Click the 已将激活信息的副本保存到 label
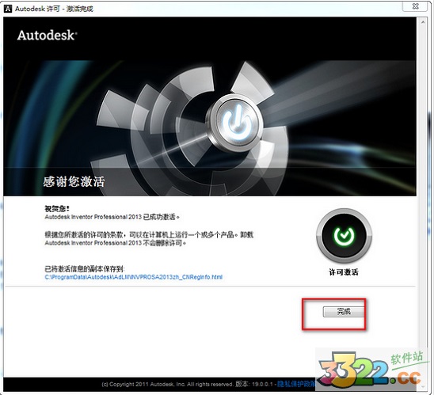This screenshot has width=434, height=395. [x=85, y=269]
